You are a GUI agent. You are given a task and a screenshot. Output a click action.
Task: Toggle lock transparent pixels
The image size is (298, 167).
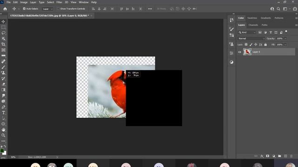(x=246, y=45)
